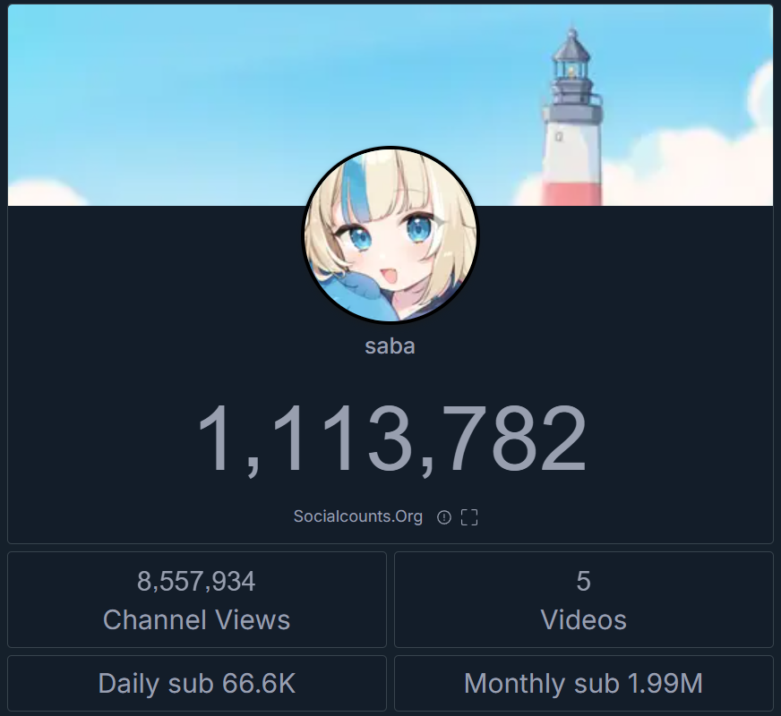Click the channel name saba
The width and height of the screenshot is (781, 716).
pyautogui.click(x=390, y=346)
